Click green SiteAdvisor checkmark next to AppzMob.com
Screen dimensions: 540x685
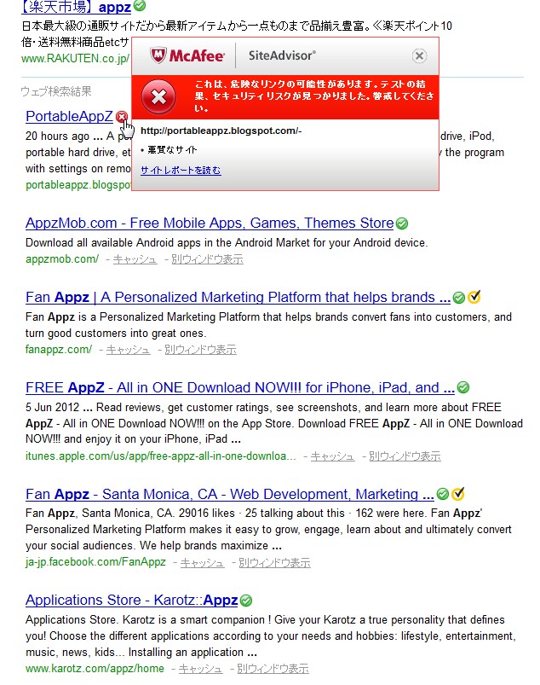point(402,223)
